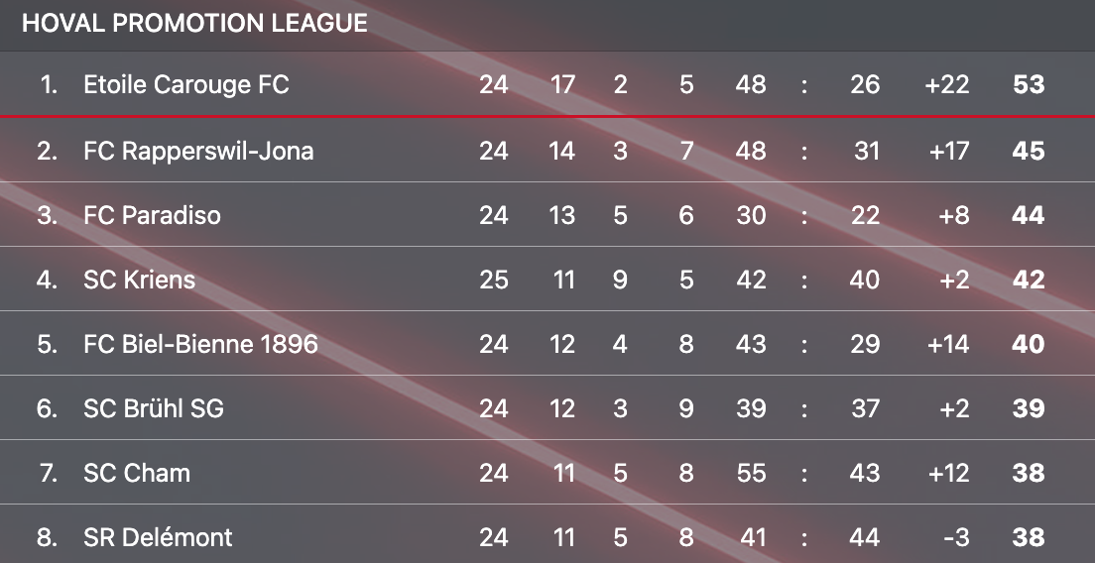Select SC Kriens' 25 matches played value

(x=494, y=280)
